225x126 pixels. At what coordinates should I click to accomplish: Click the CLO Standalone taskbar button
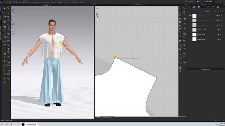pyautogui.click(x=30, y=124)
